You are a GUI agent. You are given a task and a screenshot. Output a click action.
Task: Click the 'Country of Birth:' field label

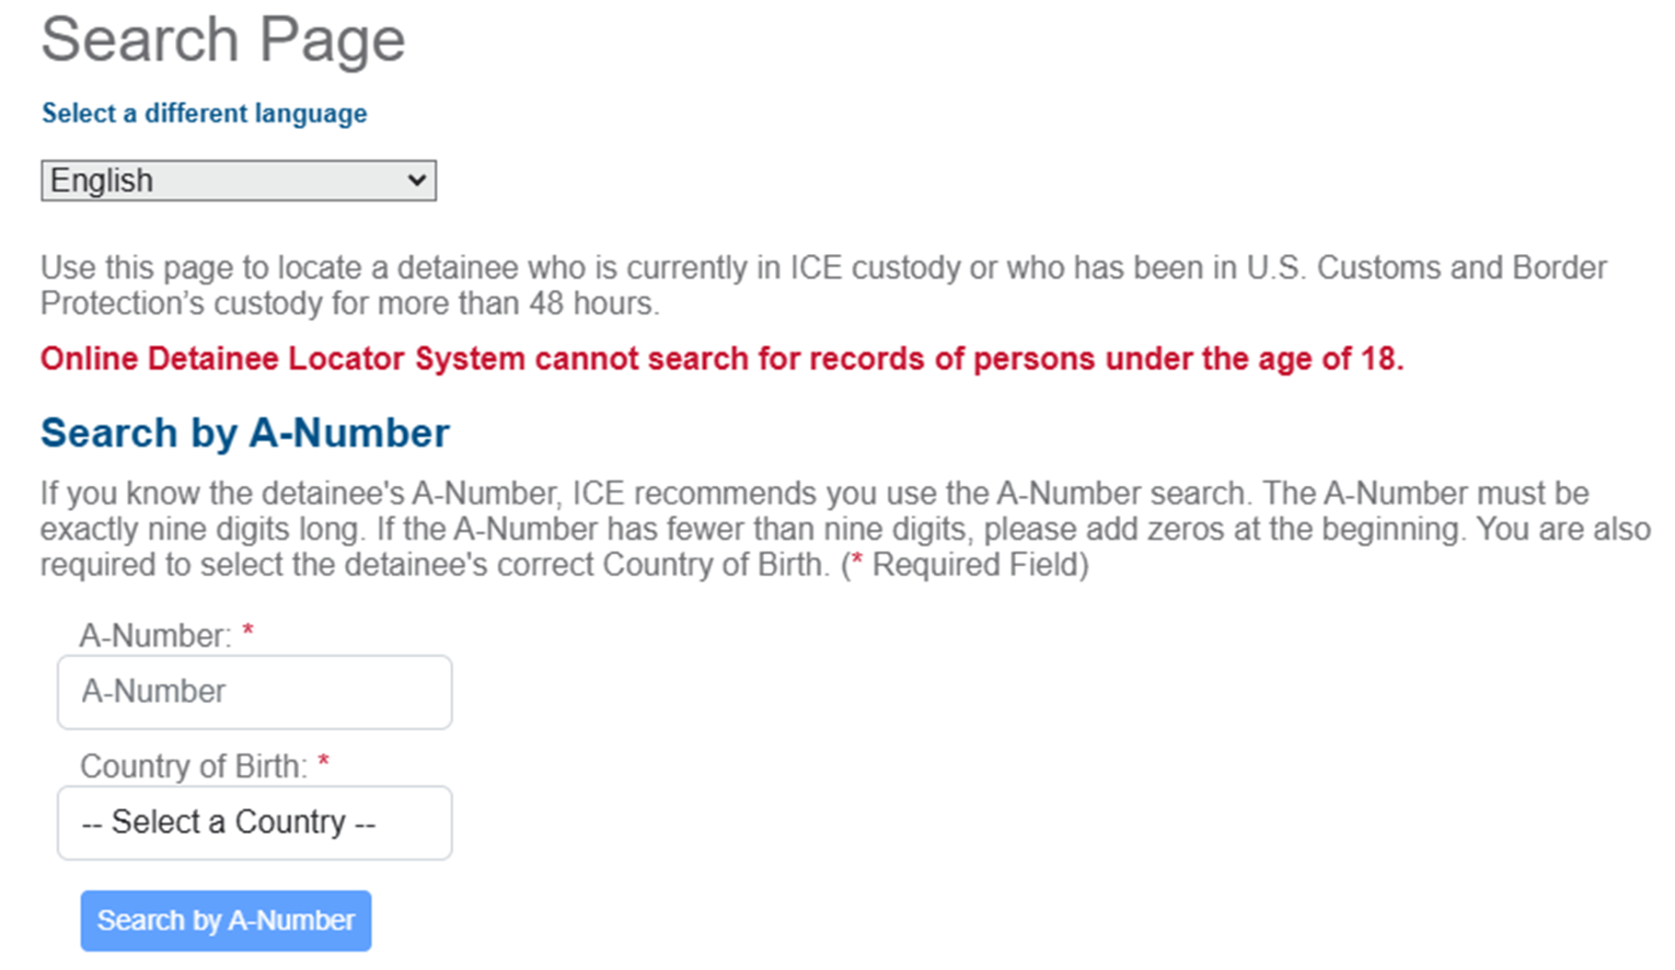click(x=193, y=767)
